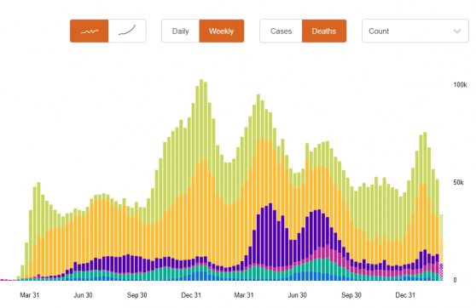The image size is (476, 308).
Task: Click the Mar 31 axis label at left
Action: (30, 295)
